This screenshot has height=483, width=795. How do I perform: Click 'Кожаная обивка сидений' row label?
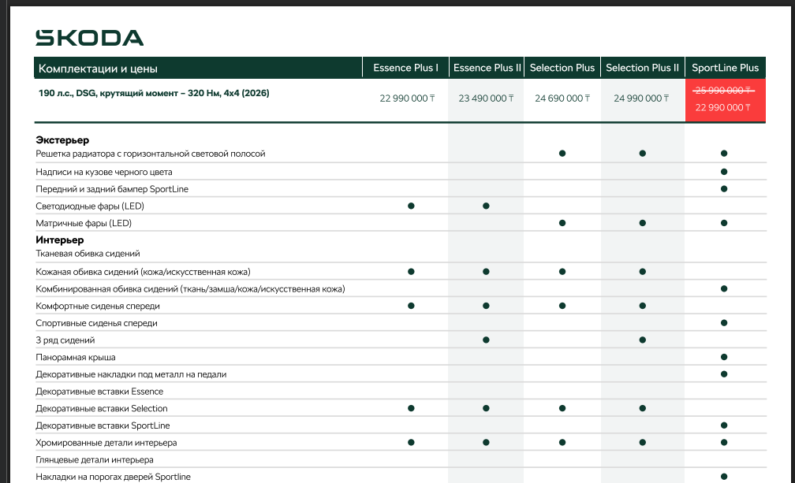point(143,272)
